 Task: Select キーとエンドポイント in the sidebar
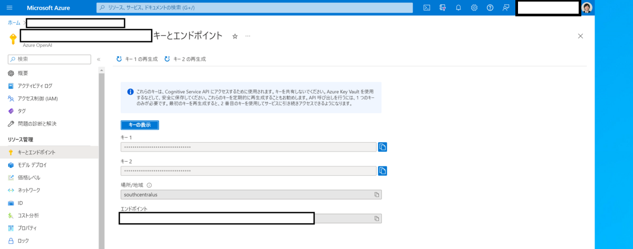[x=49, y=152]
